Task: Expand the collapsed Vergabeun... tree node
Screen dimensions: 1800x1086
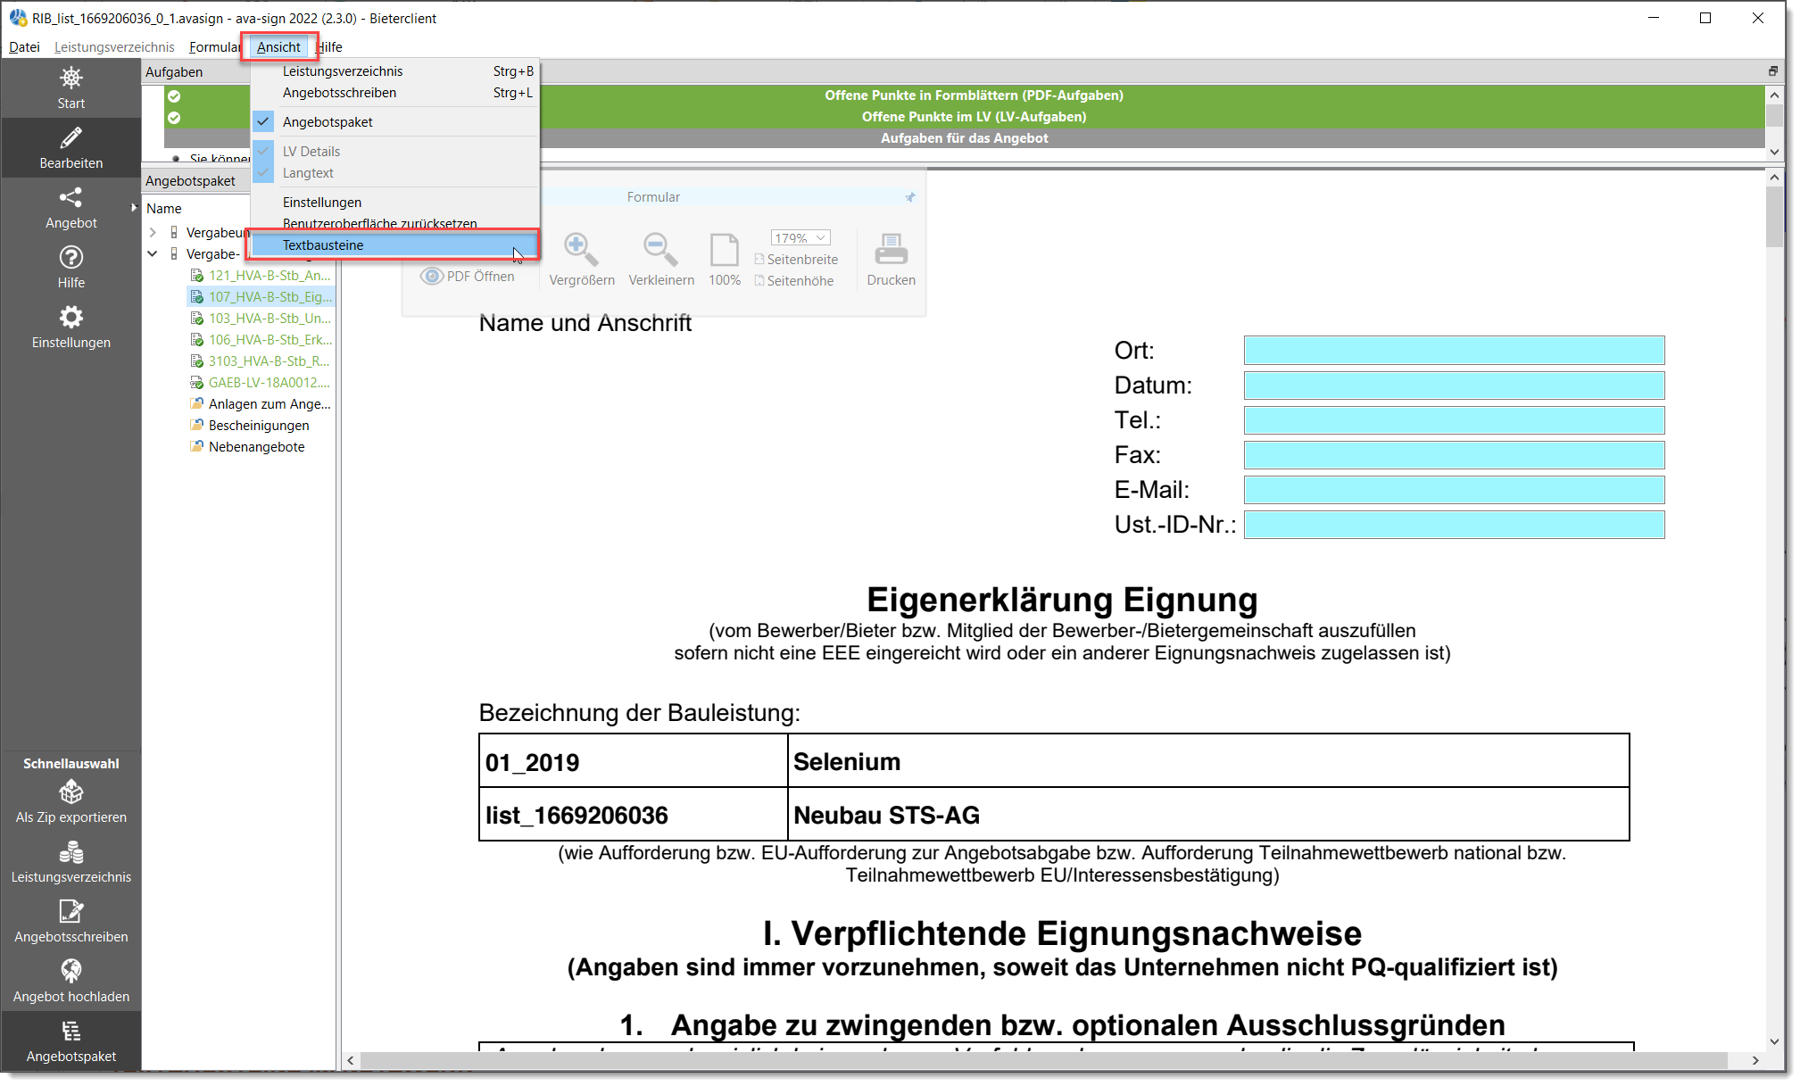Action: point(153,233)
